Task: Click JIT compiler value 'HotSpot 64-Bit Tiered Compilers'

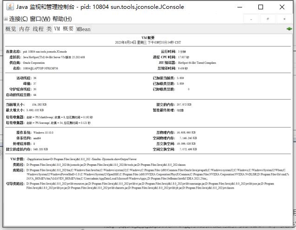Action: click(x=197, y=63)
